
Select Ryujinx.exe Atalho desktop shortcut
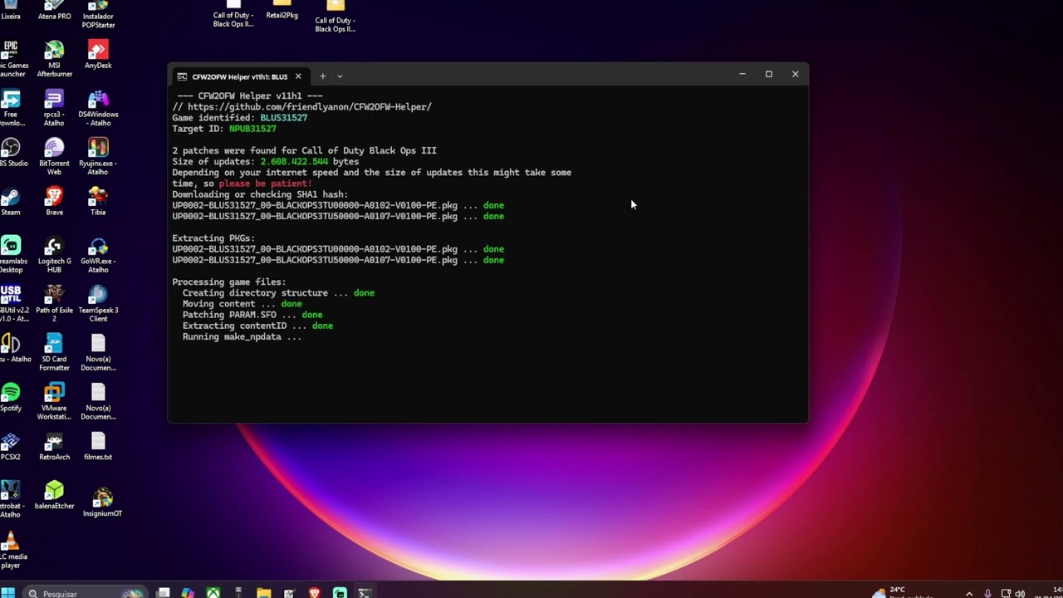[98, 158]
